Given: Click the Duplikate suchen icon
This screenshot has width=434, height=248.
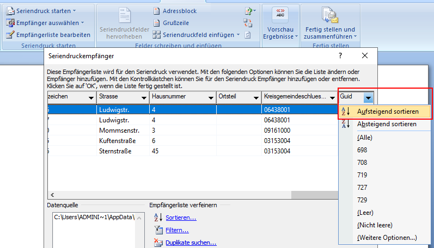Looking at the screenshot, I should (x=158, y=243).
